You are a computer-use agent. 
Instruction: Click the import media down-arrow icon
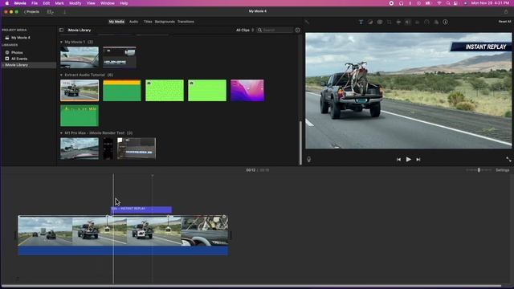[x=64, y=12]
